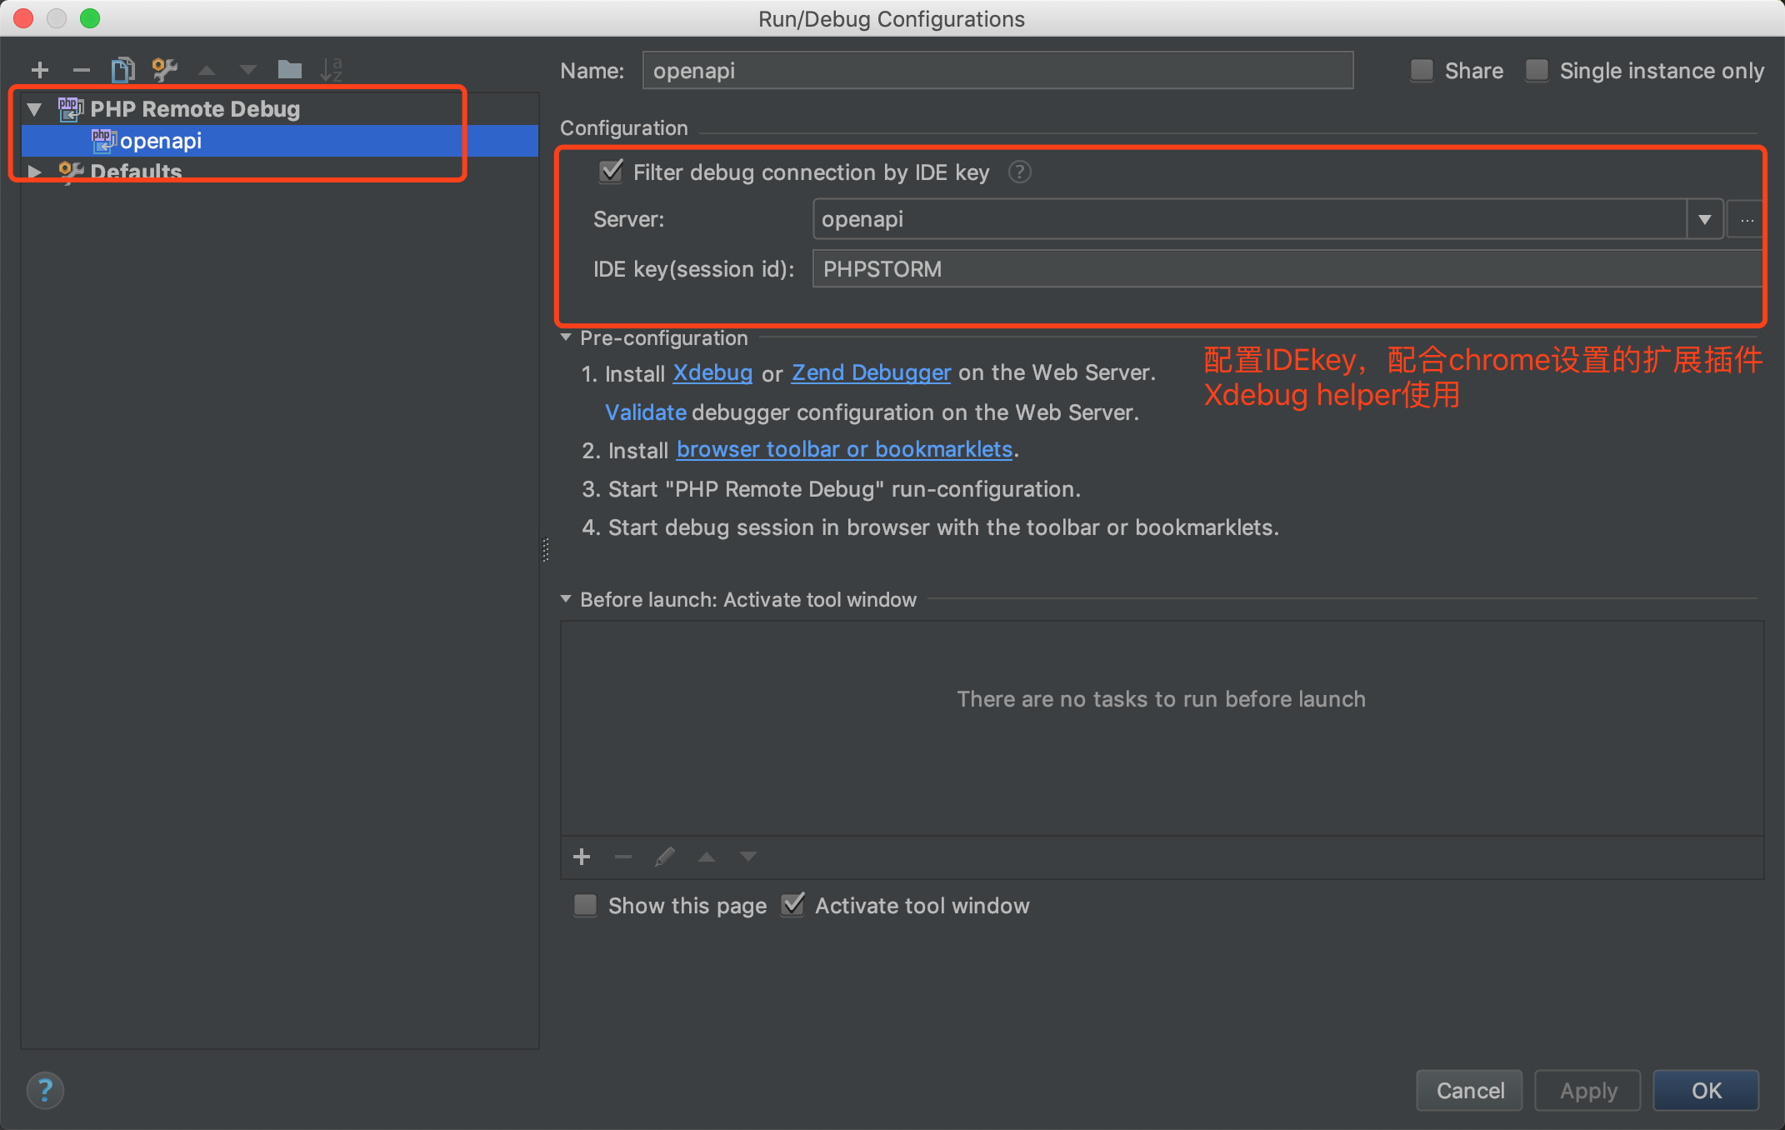Enable Single instance only checkbox
The image size is (1785, 1130).
point(1539,72)
